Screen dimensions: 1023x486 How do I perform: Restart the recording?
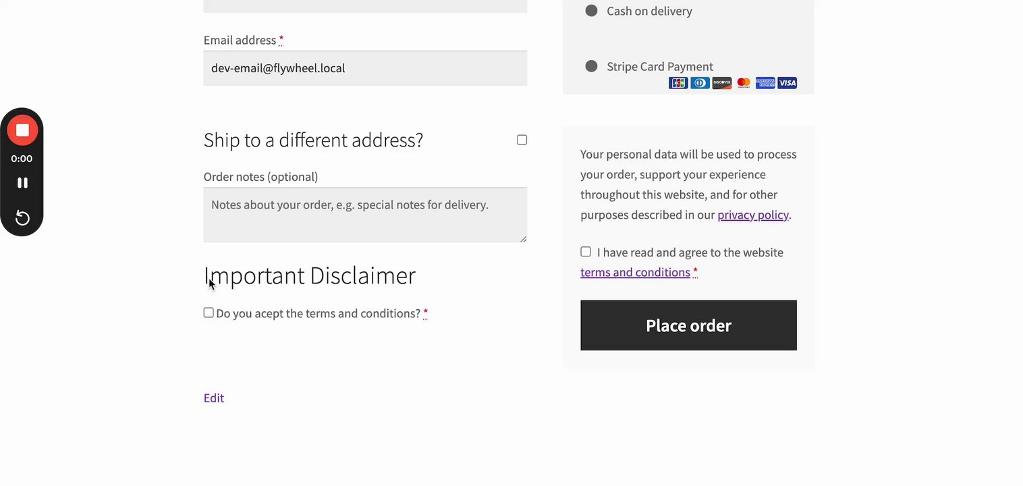[x=22, y=218]
